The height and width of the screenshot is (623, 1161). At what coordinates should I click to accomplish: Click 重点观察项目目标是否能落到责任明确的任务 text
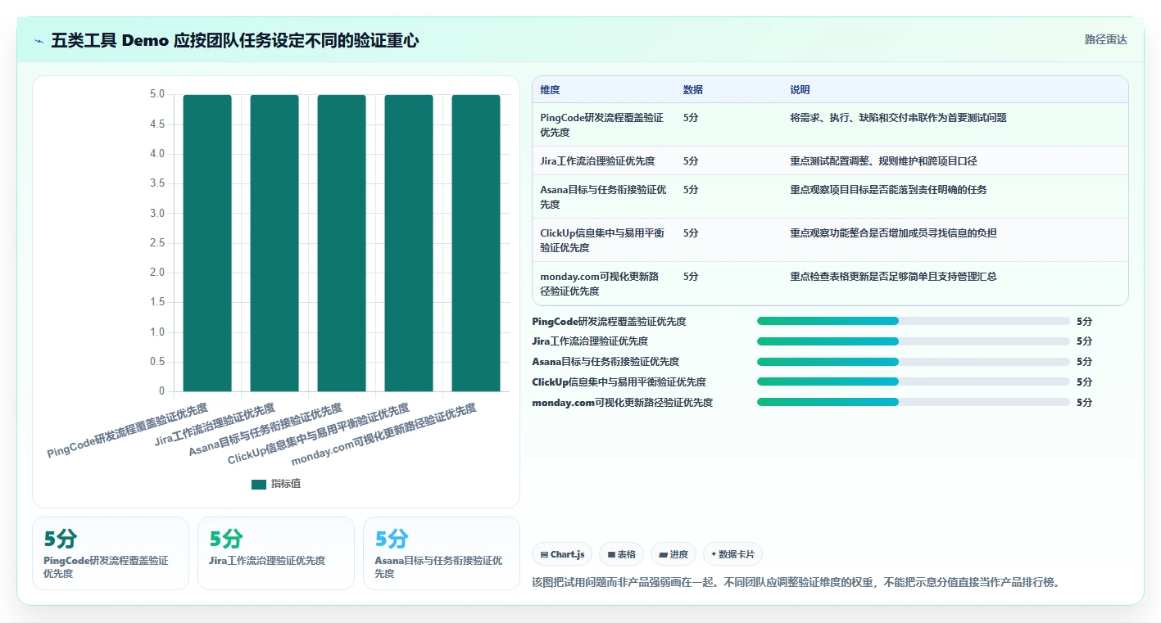click(x=888, y=189)
